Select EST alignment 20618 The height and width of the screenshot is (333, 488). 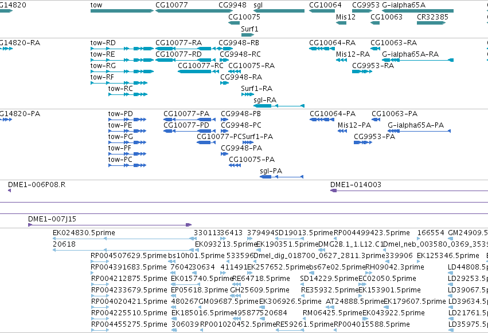point(124,250)
